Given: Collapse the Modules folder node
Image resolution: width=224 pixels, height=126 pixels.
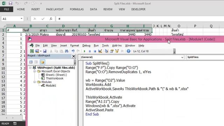Looking at the screenshot, I should pos(35,82).
